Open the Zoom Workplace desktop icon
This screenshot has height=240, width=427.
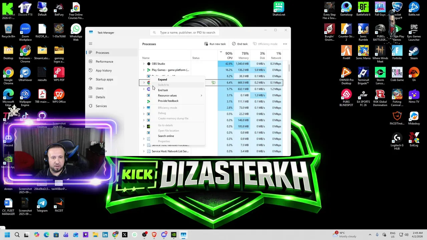[x=25, y=33]
